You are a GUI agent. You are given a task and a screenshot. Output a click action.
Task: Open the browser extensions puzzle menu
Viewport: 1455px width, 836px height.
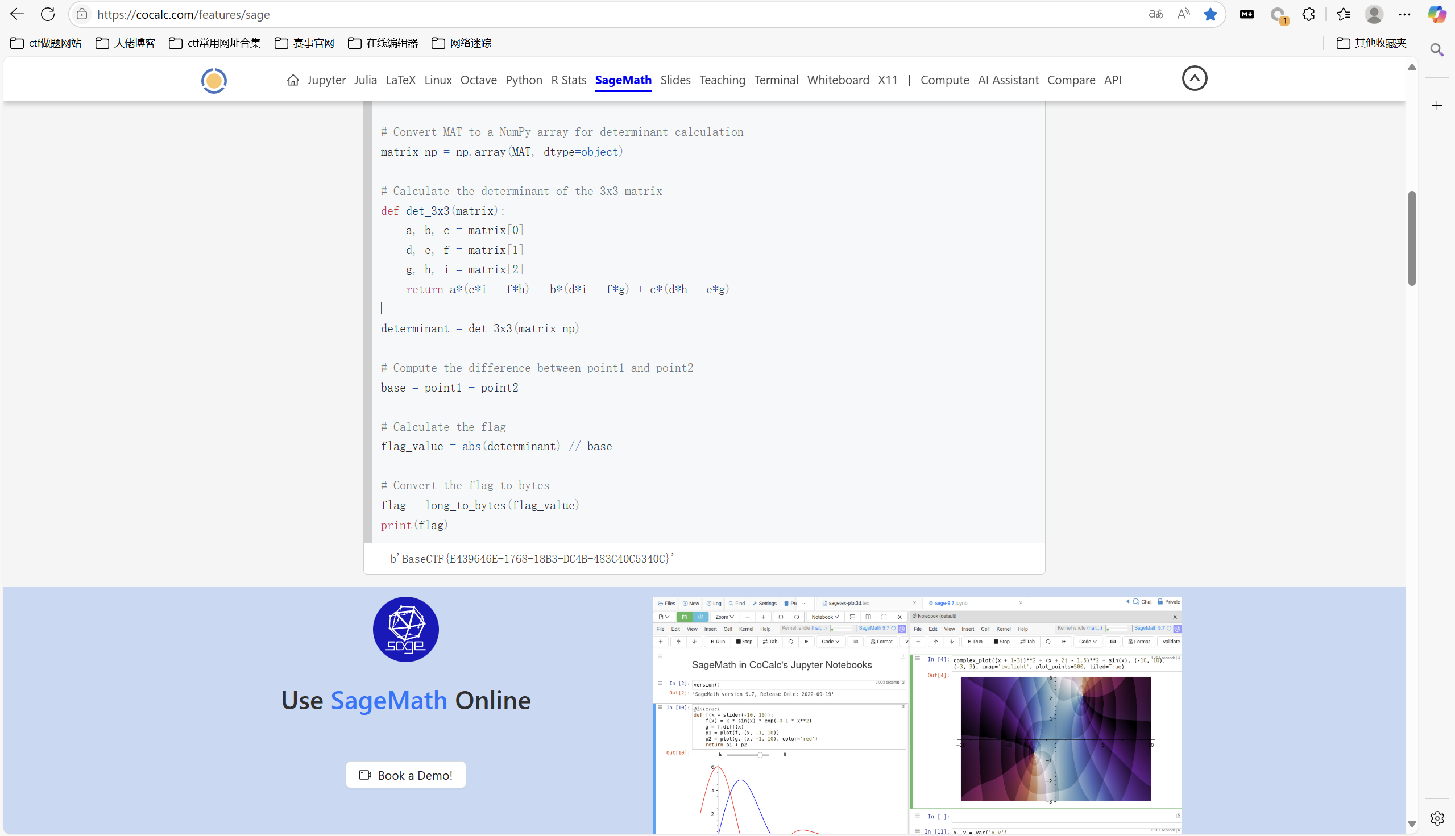[1308, 14]
